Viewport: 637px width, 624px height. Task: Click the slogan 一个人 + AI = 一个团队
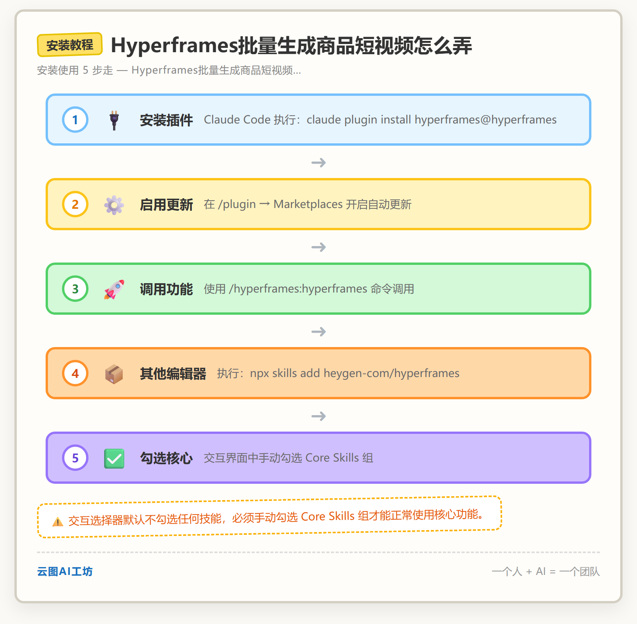click(546, 571)
